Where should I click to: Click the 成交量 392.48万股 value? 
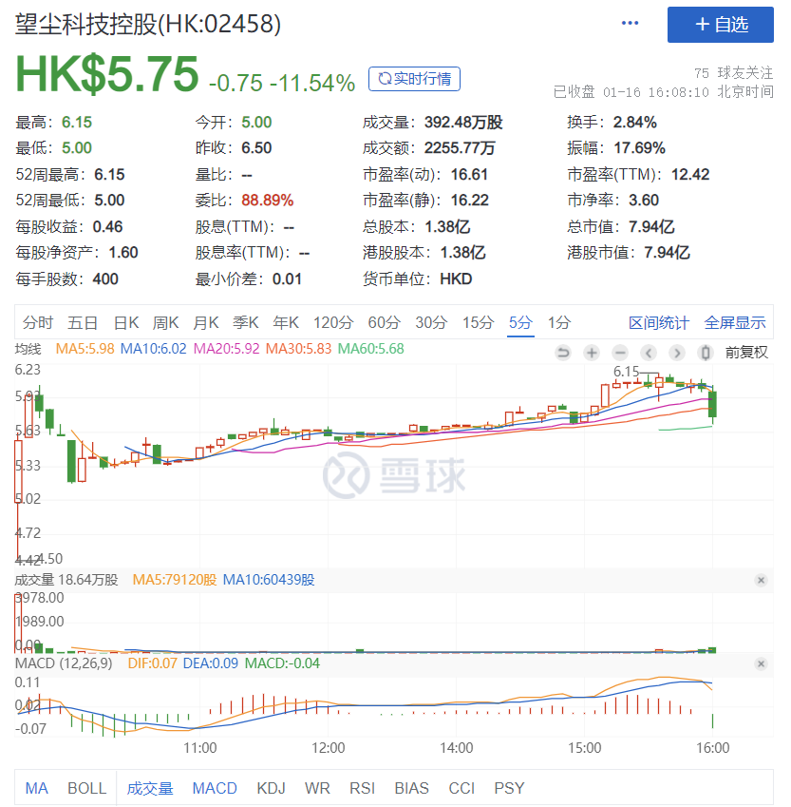click(462, 123)
